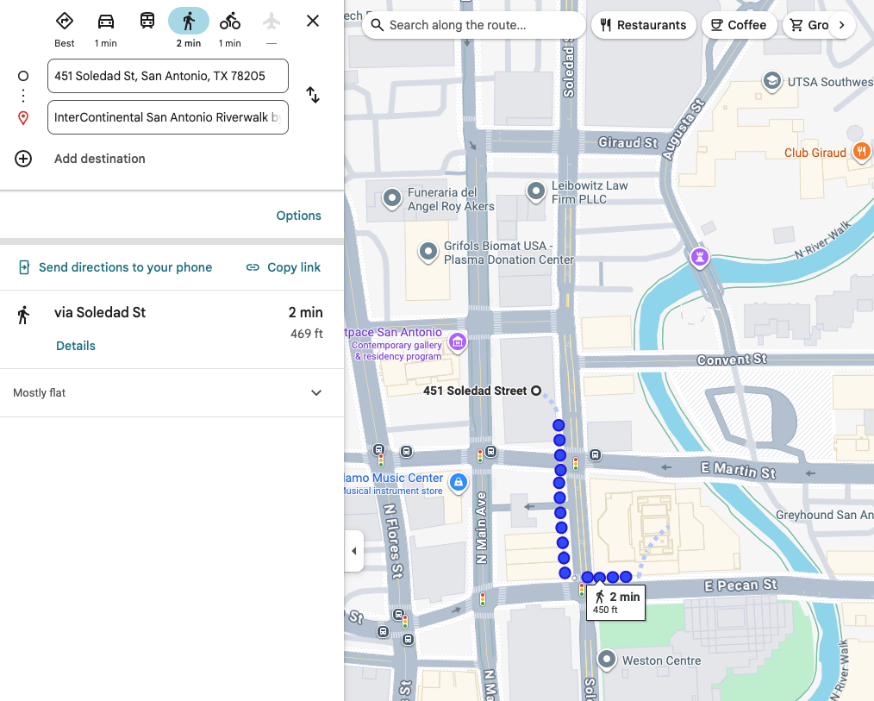Viewport: 874px width, 701px height.
Task: Select the Best travel mode icon
Action: click(65, 22)
